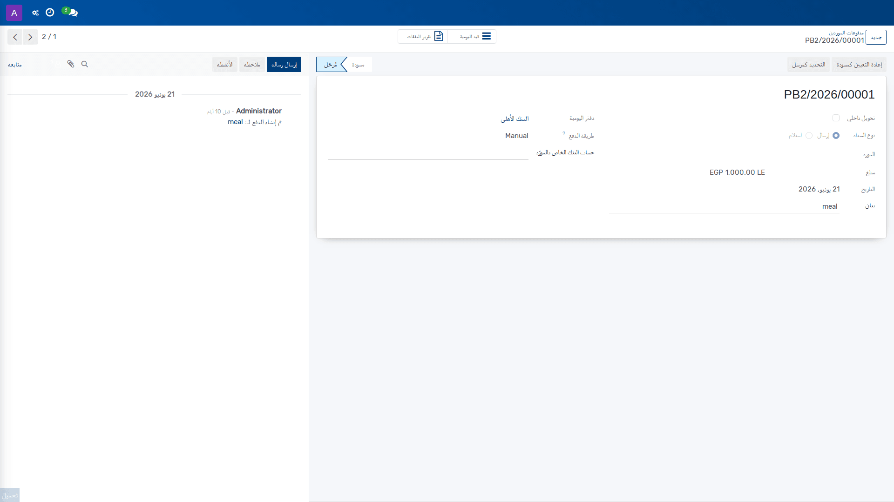Click the help question mark beside طريقة الدفع
Image resolution: width=894 pixels, height=502 pixels.
click(x=563, y=133)
